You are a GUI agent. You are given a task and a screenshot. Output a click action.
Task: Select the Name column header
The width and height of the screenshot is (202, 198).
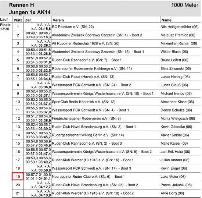166,20
